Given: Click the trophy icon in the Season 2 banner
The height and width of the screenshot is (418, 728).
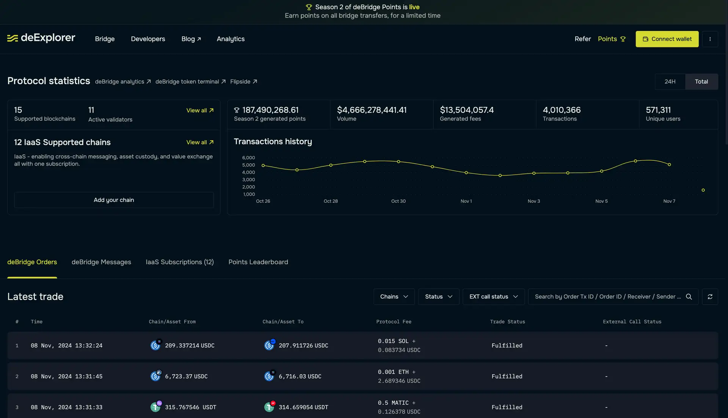Looking at the screenshot, I should point(309,7).
